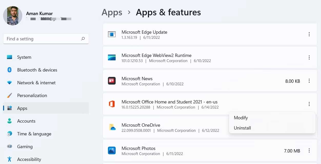Screen dimensions: 321x164
Task: Click the Accessibility icon in the sidebar
Action: click(9, 159)
